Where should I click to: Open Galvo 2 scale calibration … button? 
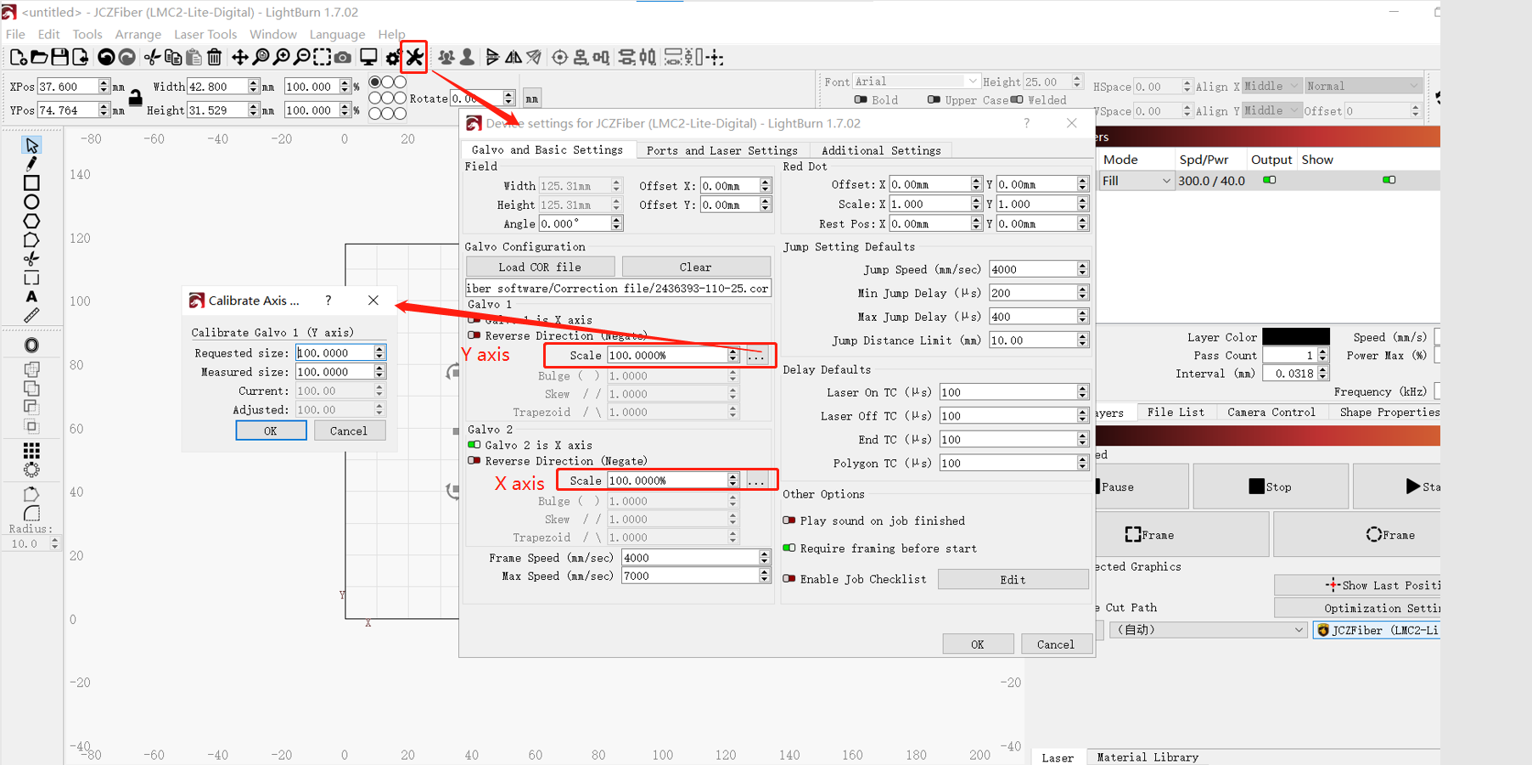756,481
